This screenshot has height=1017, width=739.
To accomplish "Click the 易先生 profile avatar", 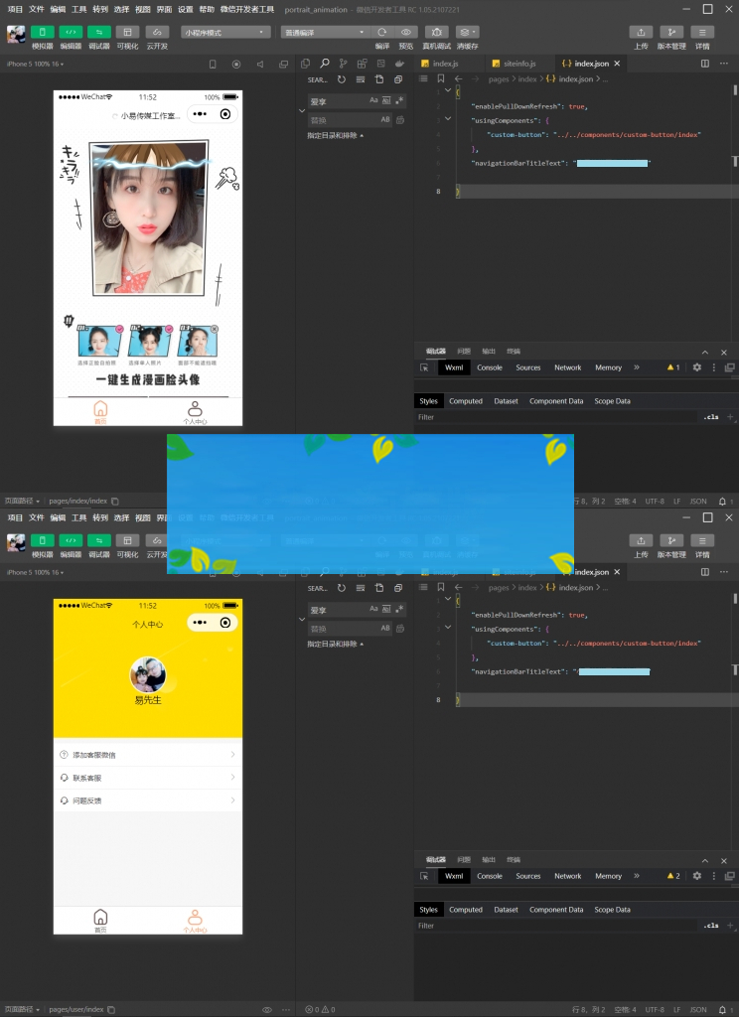I will pyautogui.click(x=147, y=675).
